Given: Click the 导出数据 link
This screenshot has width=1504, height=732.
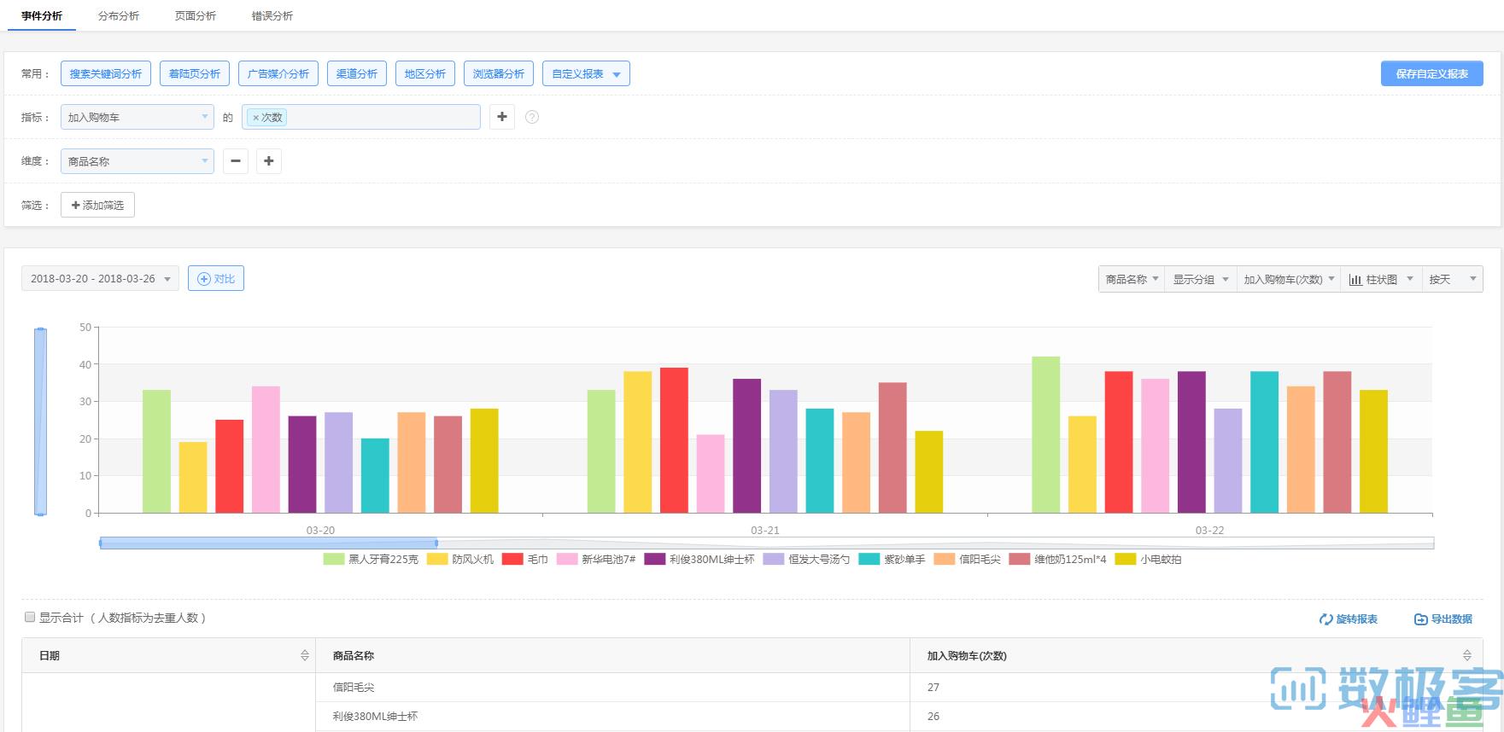Looking at the screenshot, I should [x=1443, y=619].
